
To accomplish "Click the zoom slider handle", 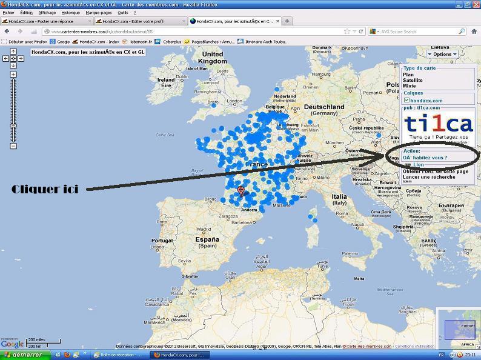I will [x=13, y=125].
